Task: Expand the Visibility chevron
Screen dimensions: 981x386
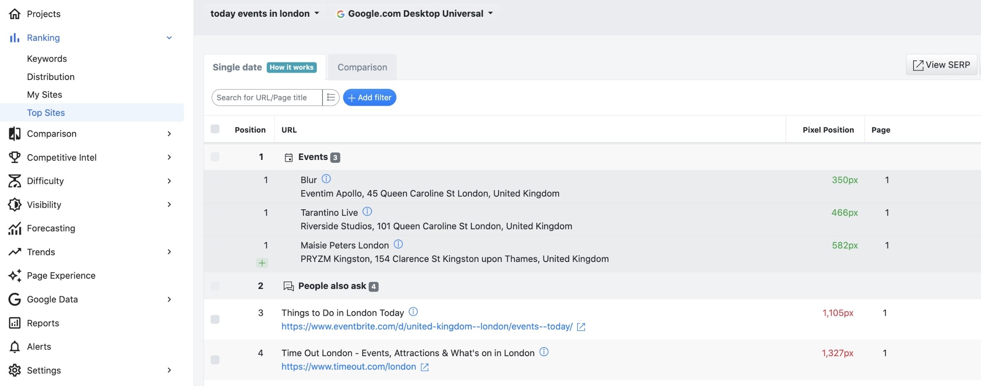Action: [169, 204]
